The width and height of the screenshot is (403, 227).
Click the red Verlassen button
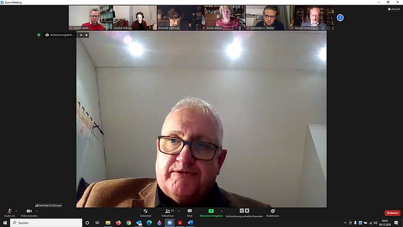392,213
